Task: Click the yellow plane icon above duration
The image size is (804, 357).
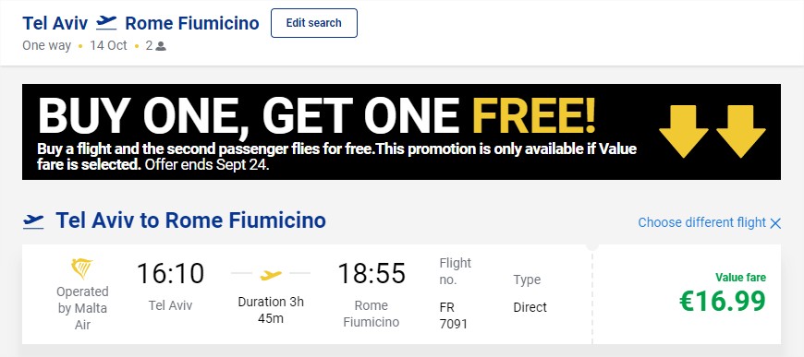Action: [x=271, y=275]
